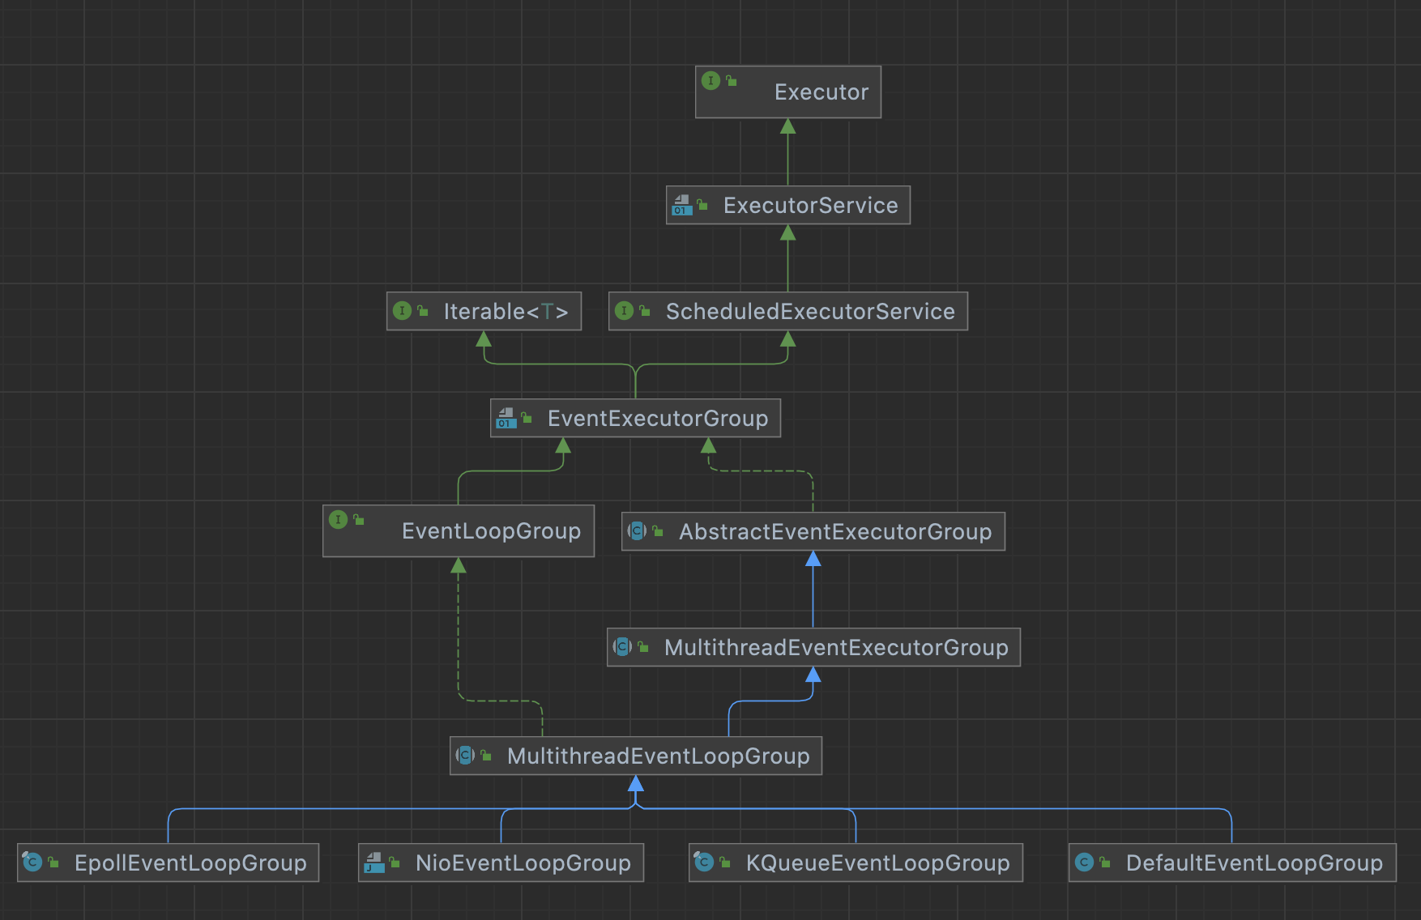Click the blue arrowhead below MultithreadEventLoopGroup
The width and height of the screenshot is (1421, 920).
tap(636, 783)
